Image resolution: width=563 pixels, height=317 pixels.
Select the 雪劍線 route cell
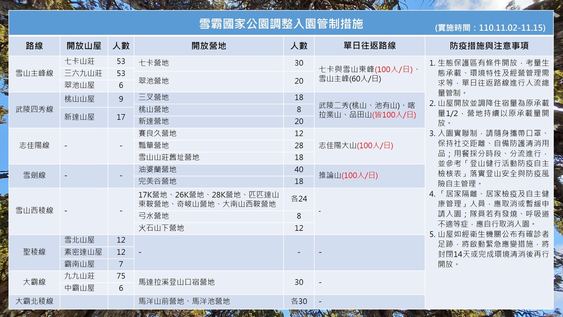[x=34, y=175]
